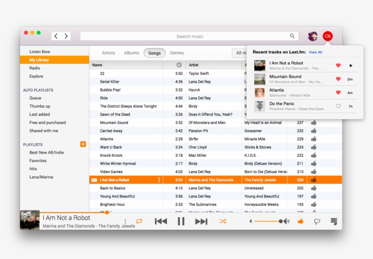Viewport: 373px width, 259px height.
Task: Open Radio in the sidebar
Action: (x=35, y=68)
